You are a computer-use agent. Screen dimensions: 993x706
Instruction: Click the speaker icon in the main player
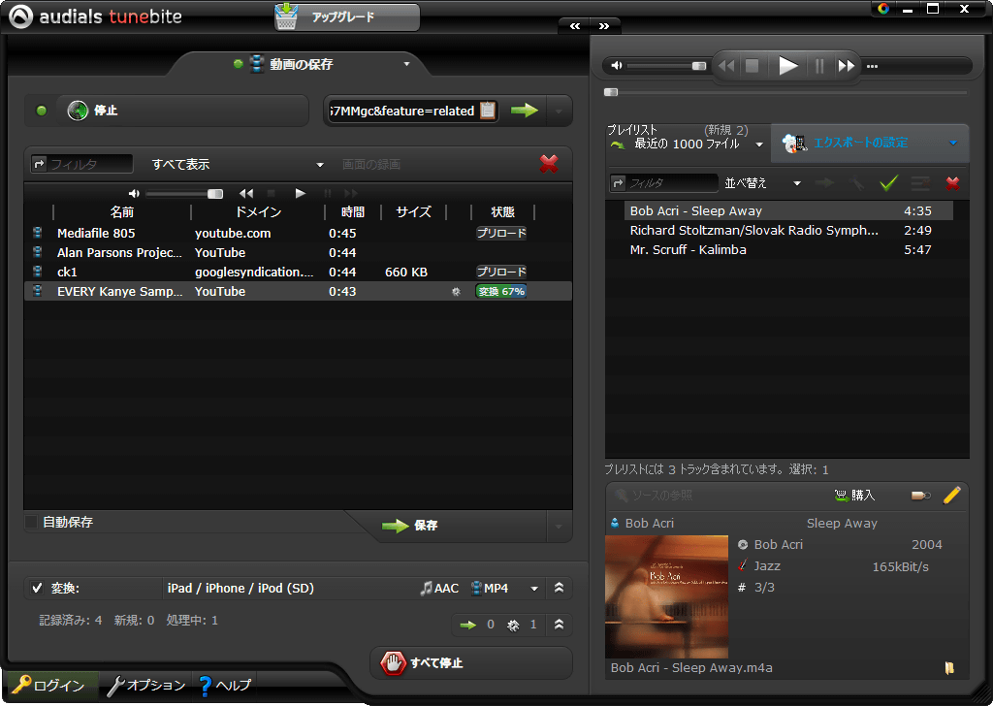tap(616, 65)
